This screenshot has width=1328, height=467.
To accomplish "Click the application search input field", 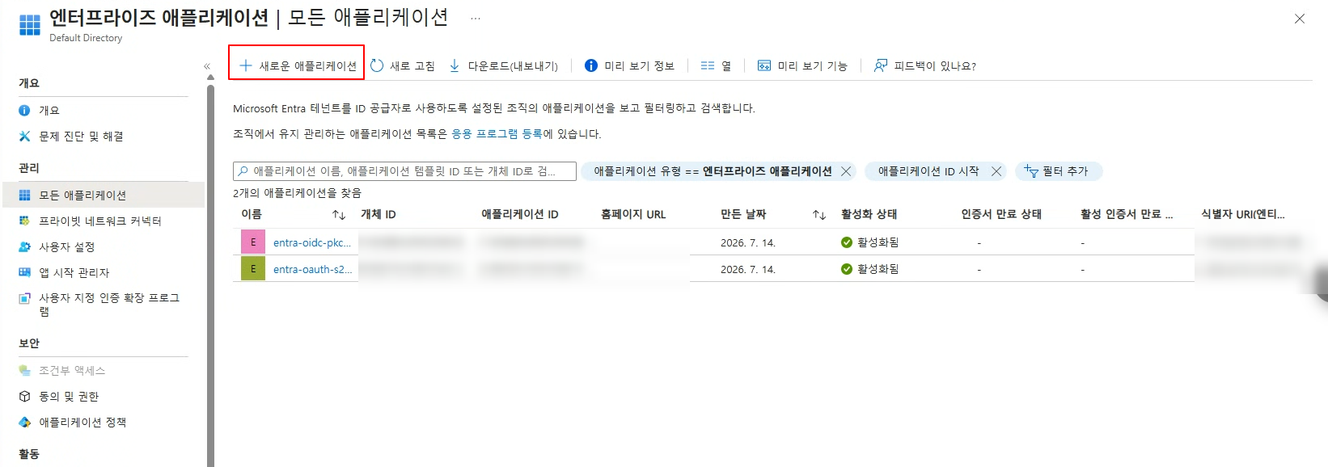I will (x=404, y=171).
